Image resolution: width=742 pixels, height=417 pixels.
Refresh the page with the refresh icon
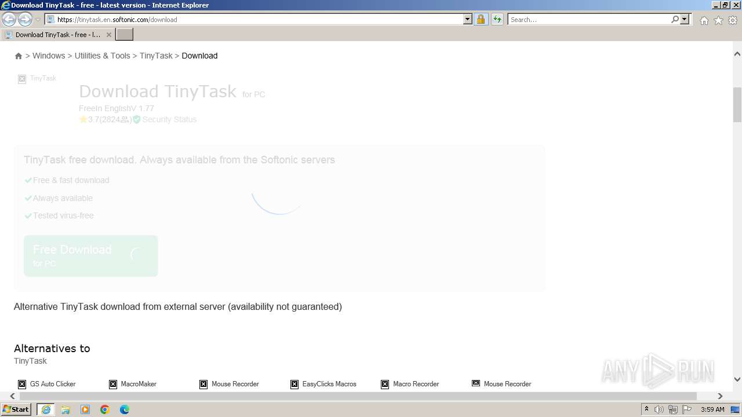[x=497, y=20]
